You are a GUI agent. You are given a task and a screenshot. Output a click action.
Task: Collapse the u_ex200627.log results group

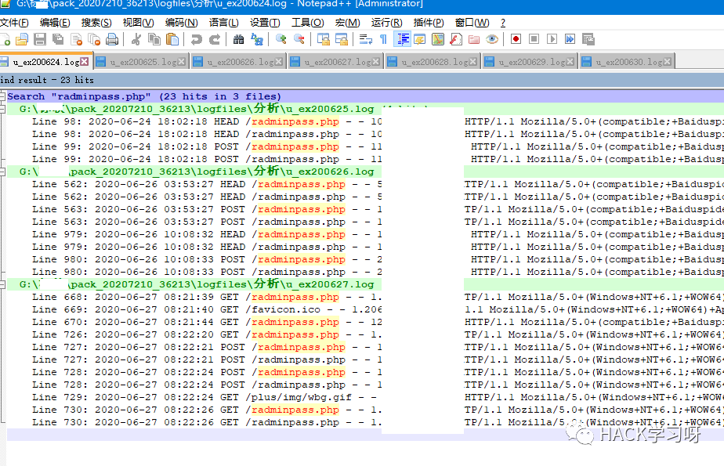[x=2, y=284]
